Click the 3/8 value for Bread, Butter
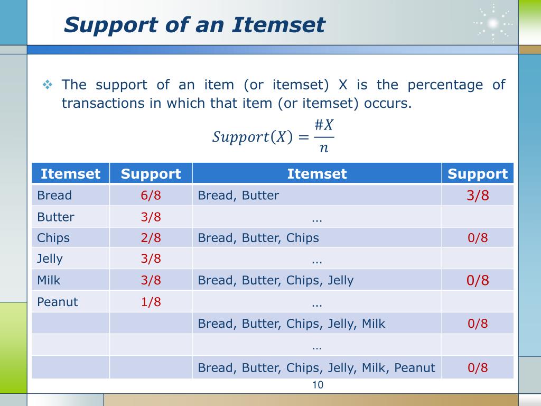 point(478,195)
